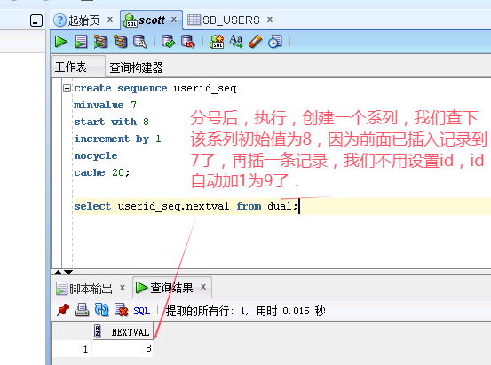This screenshot has height=365, width=491.
Task: Close the scott tab
Action: 174,20
